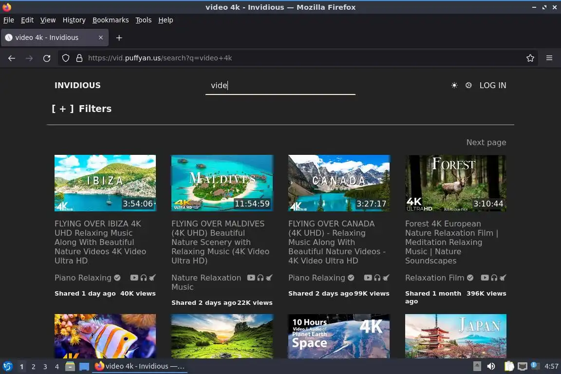561x374 pixels.
Task: Open IBIZA video in audio mode
Action: 144,278
